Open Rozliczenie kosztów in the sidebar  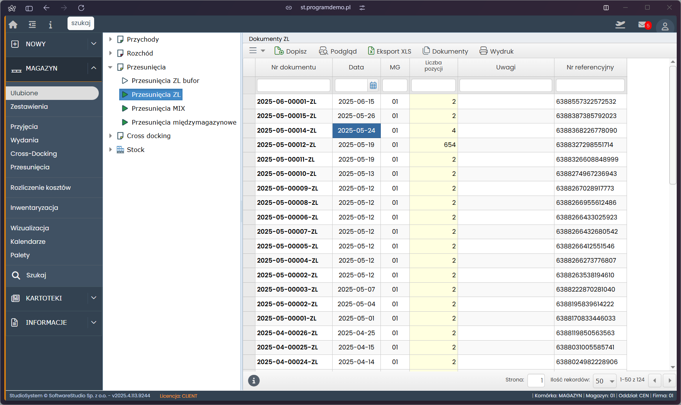(x=41, y=187)
